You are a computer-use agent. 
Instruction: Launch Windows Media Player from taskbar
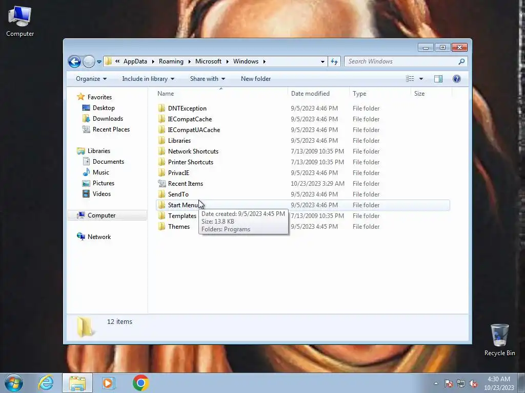[108, 383]
